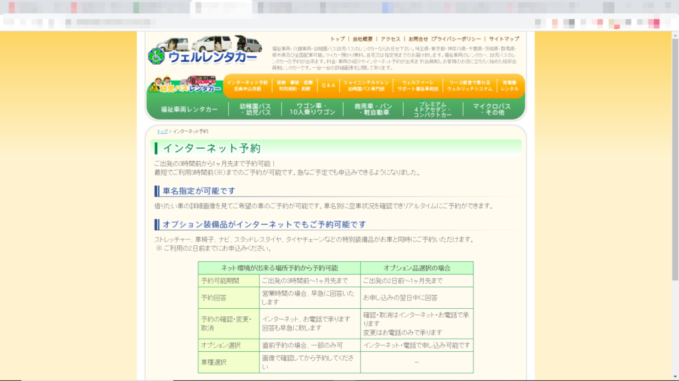Open Q&A menu item
679x381 pixels.
click(x=328, y=85)
